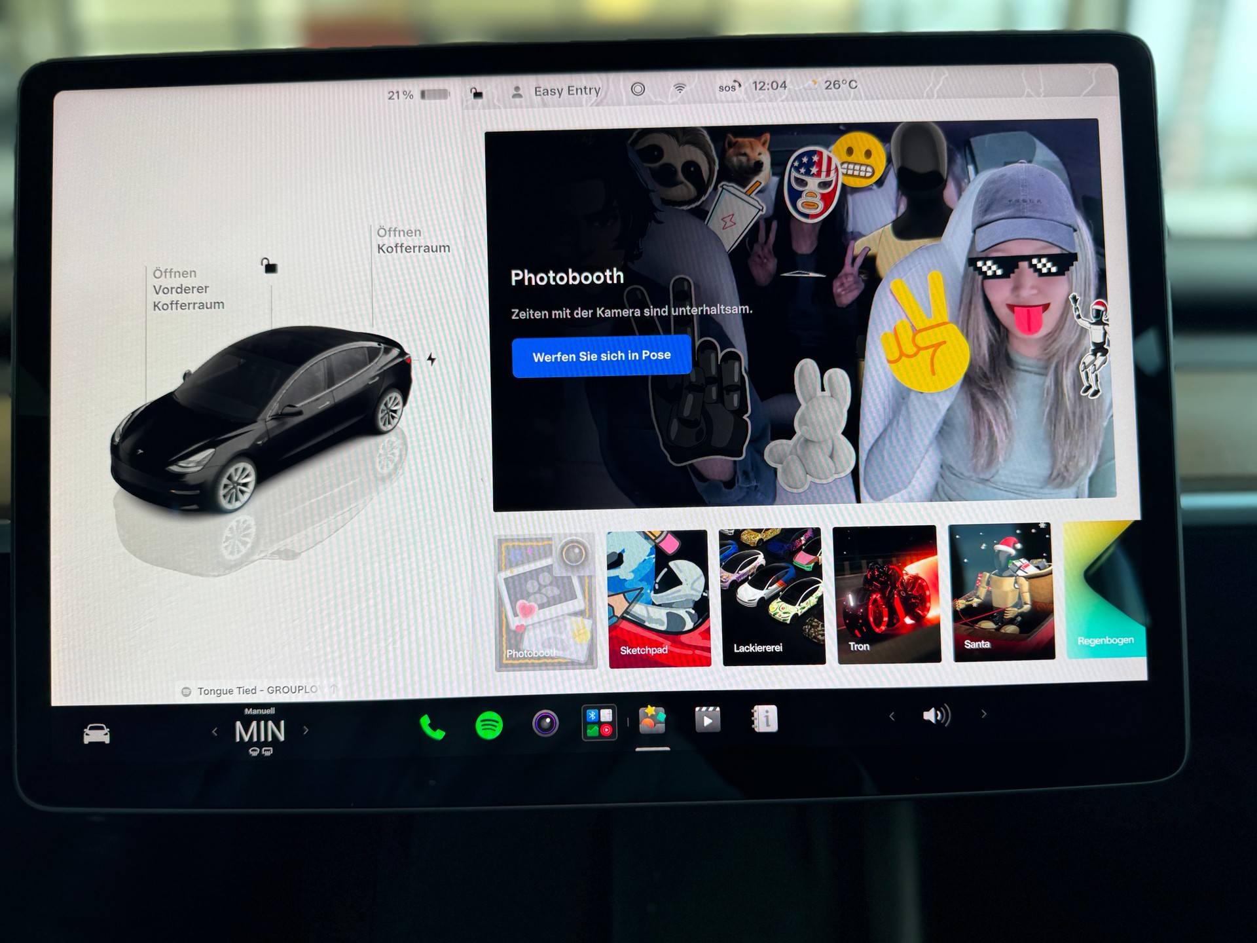Screen dimensions: 1257x943
Task: Decrease volume with left arrow
Action: point(892,716)
